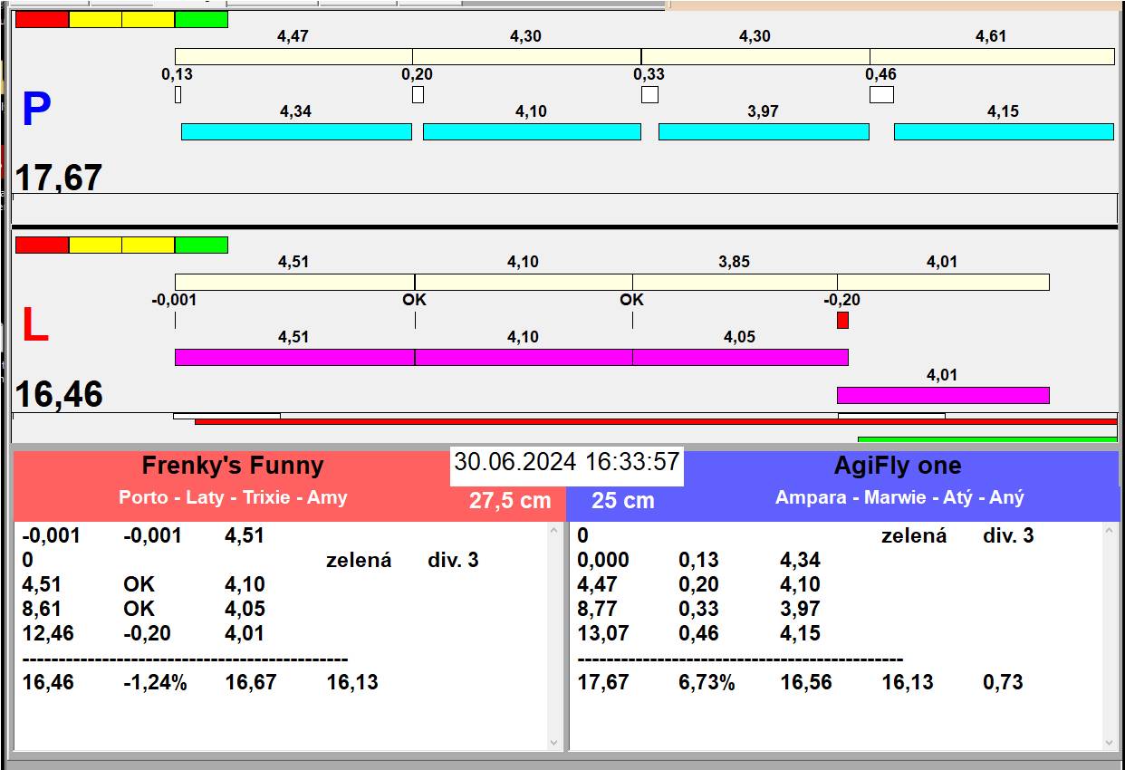Click the red fault marker below -0,20
The image size is (1125, 770).
842,320
